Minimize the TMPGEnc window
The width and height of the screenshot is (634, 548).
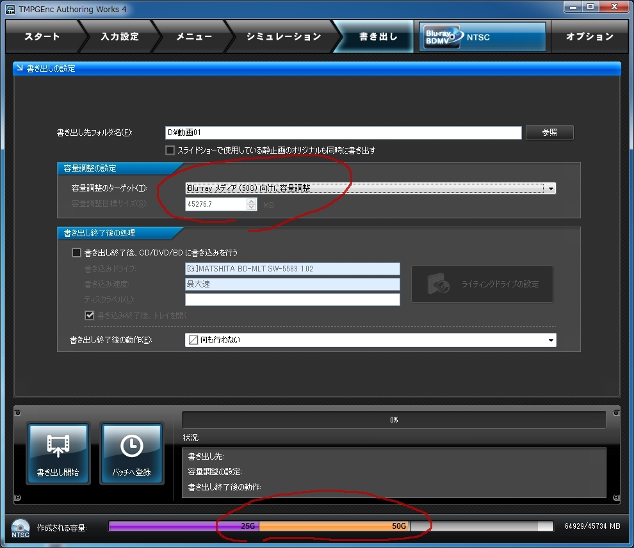click(x=573, y=7)
